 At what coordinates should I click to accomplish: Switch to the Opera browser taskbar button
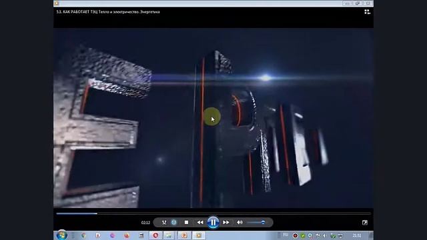pos(155,235)
